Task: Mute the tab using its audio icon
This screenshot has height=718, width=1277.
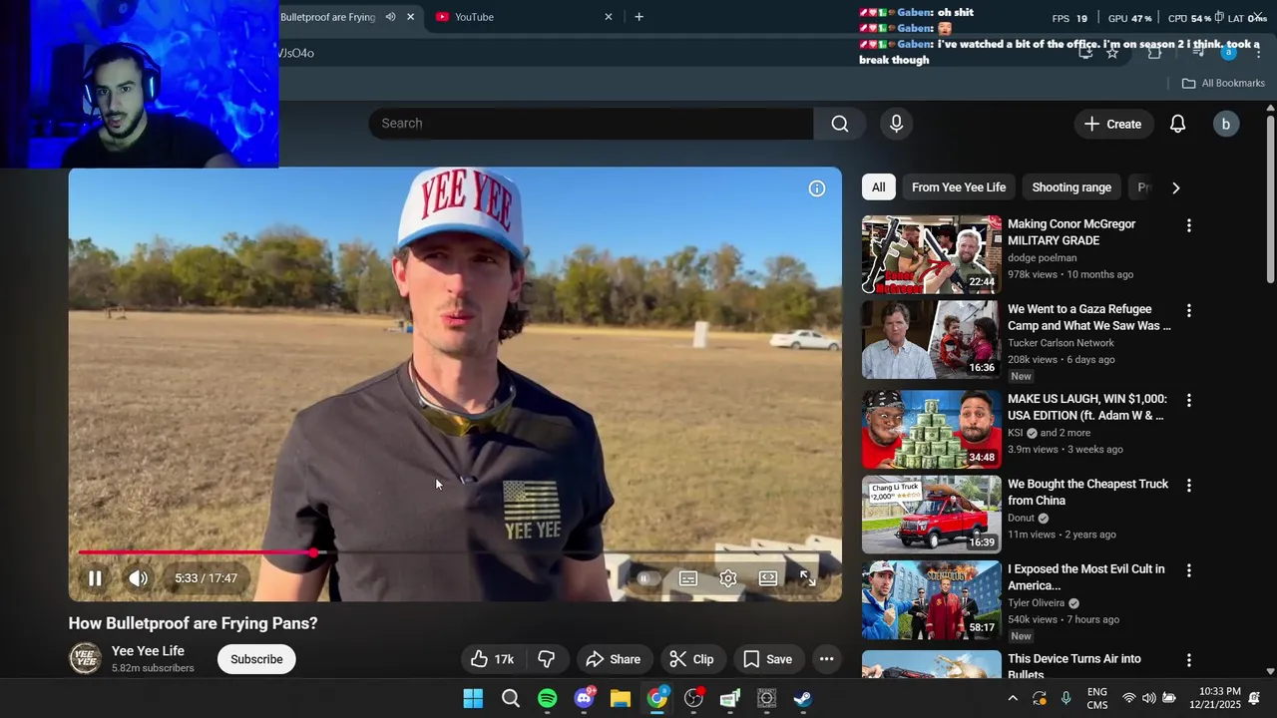Action: pyautogui.click(x=390, y=17)
